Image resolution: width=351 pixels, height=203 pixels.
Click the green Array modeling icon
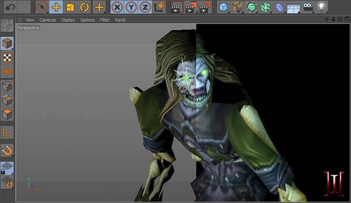266,7
